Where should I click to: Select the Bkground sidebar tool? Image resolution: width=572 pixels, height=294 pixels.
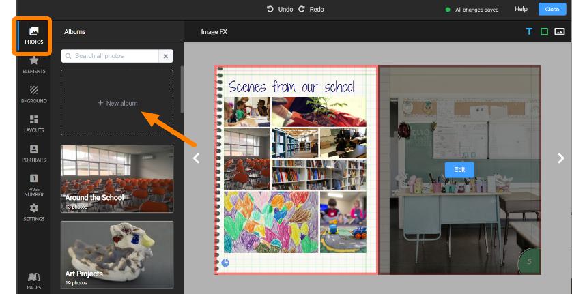coord(33,94)
